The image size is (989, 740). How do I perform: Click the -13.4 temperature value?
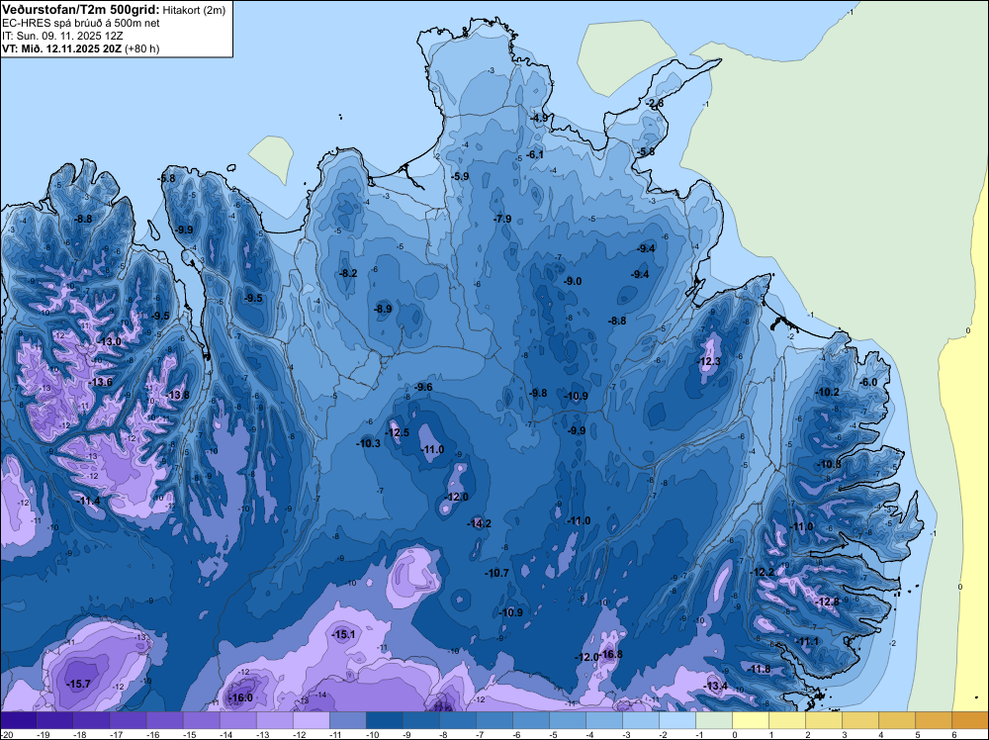[715, 687]
